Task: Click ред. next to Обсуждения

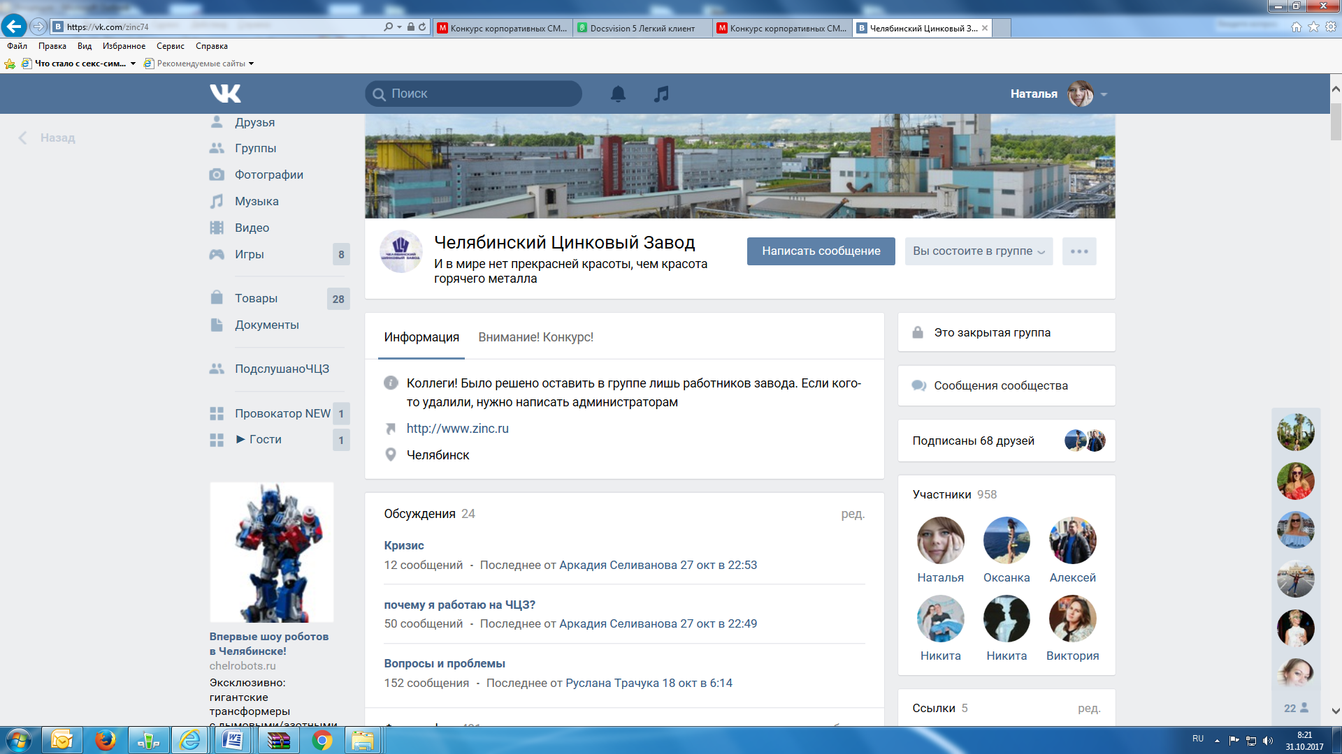Action: point(853,514)
